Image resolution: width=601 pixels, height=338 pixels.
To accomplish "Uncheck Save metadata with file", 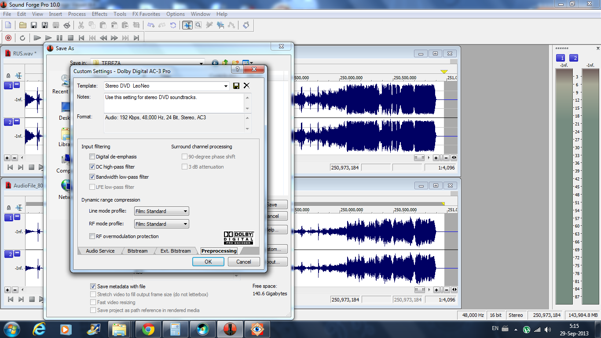I will [93, 287].
